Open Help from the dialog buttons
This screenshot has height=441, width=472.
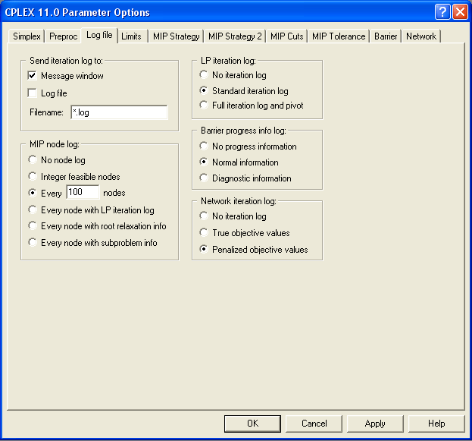click(x=436, y=424)
